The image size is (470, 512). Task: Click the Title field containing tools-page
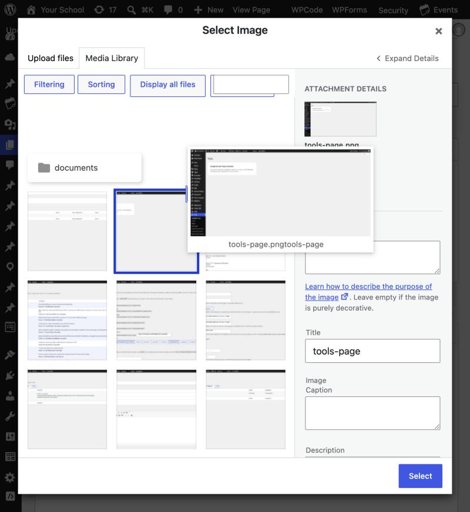pyautogui.click(x=372, y=351)
